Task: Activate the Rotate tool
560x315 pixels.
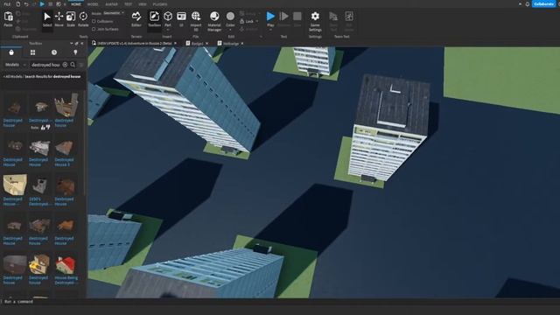Action: pos(83,19)
